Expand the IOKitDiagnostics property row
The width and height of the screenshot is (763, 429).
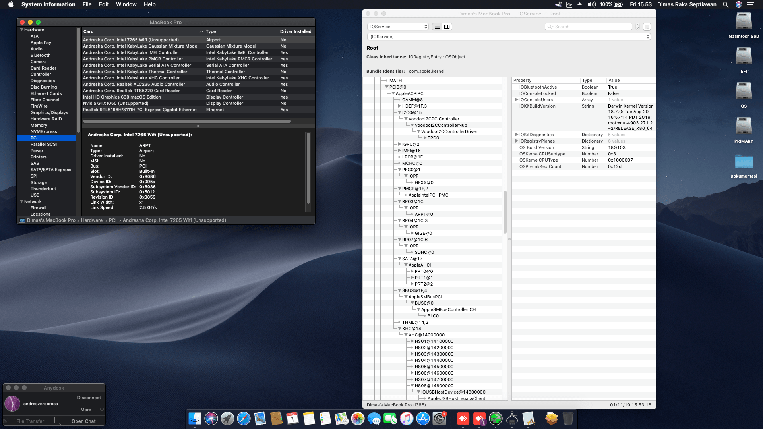(517, 135)
